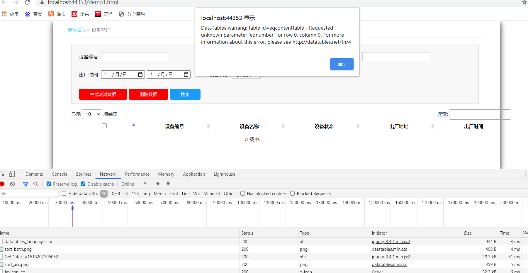Open the 应用 apps bookmark

tap(10, 14)
